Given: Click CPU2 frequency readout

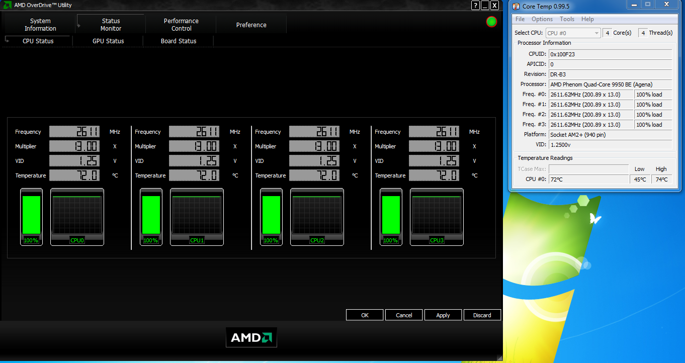Looking at the screenshot, I should coord(314,132).
